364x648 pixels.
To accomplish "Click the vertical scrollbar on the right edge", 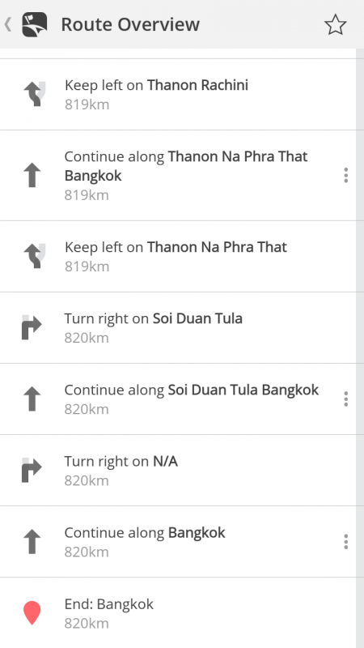I will pos(360,348).
